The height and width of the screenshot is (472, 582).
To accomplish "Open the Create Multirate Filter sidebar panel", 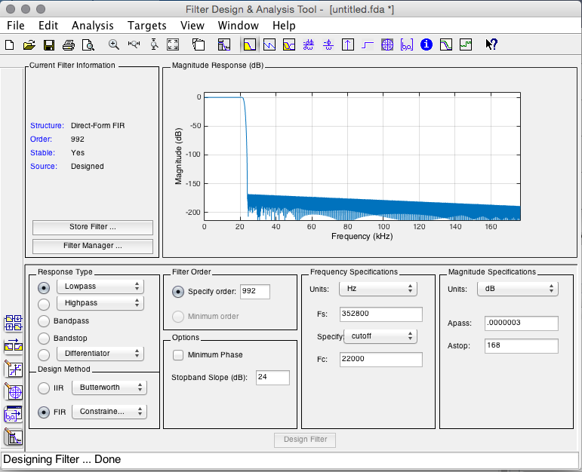I will pos(14,323).
